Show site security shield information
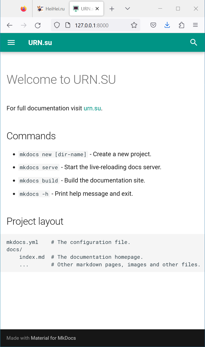The height and width of the screenshot is (347, 205). [57, 25]
